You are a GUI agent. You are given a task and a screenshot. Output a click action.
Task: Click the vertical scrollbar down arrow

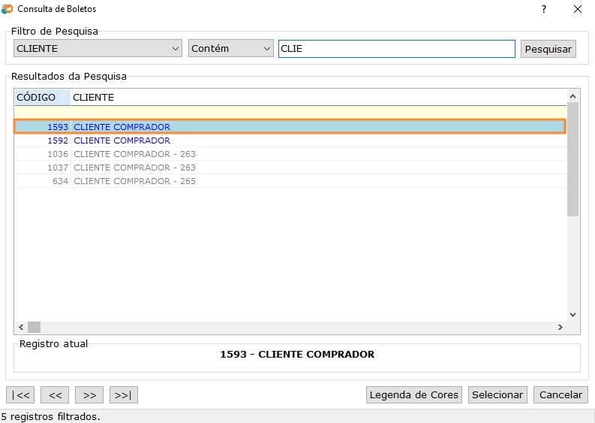(572, 315)
